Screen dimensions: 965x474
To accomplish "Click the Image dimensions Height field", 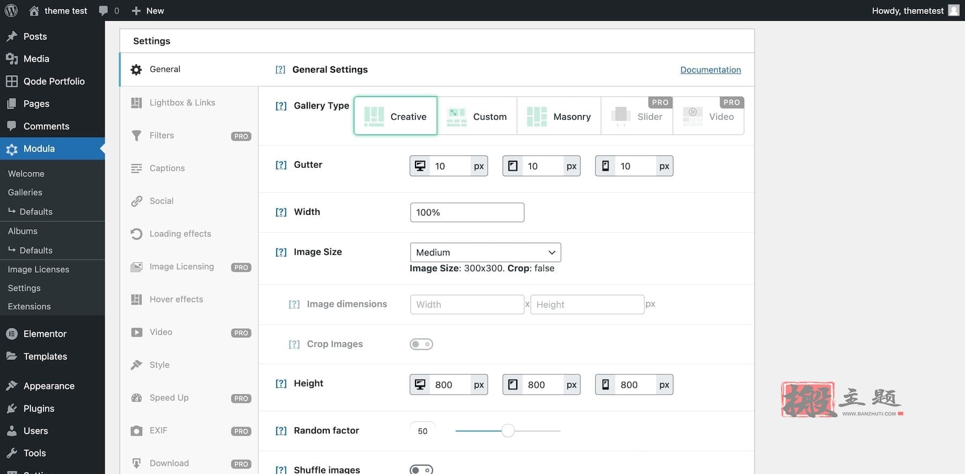I will (587, 304).
